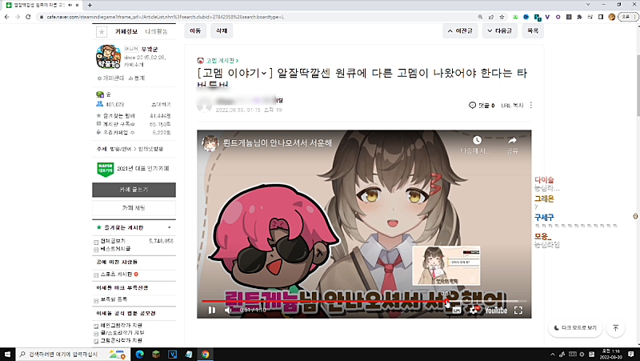
Task: Pause the YouTube video
Action: point(211,311)
